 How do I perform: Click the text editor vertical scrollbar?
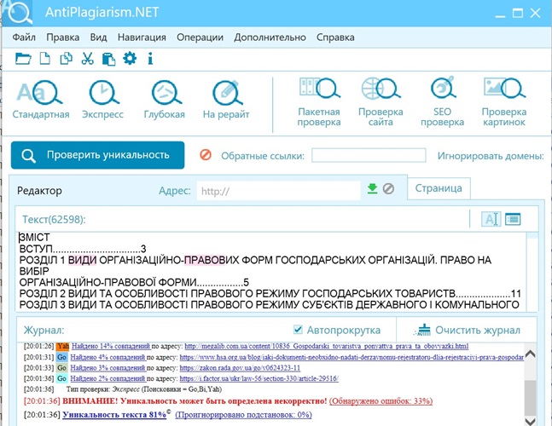point(532,271)
